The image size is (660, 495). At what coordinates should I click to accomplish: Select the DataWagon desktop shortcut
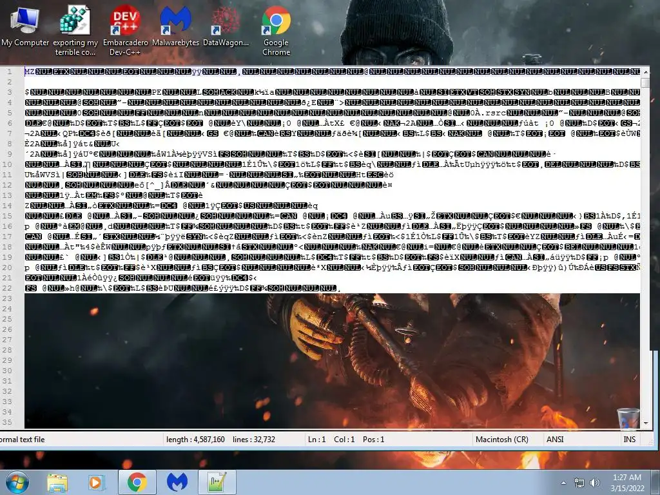pyautogui.click(x=226, y=26)
